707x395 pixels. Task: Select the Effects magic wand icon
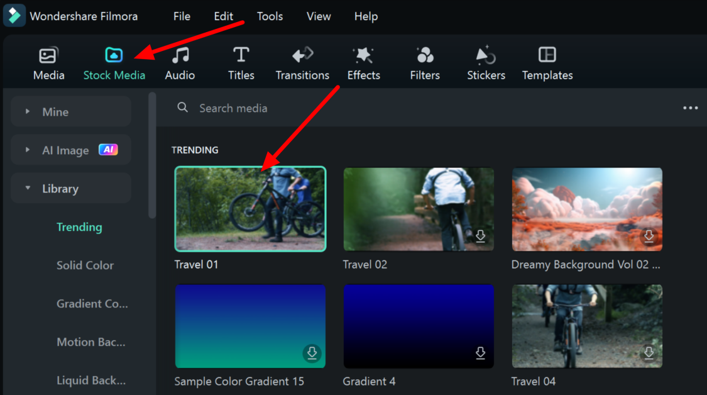pos(363,55)
